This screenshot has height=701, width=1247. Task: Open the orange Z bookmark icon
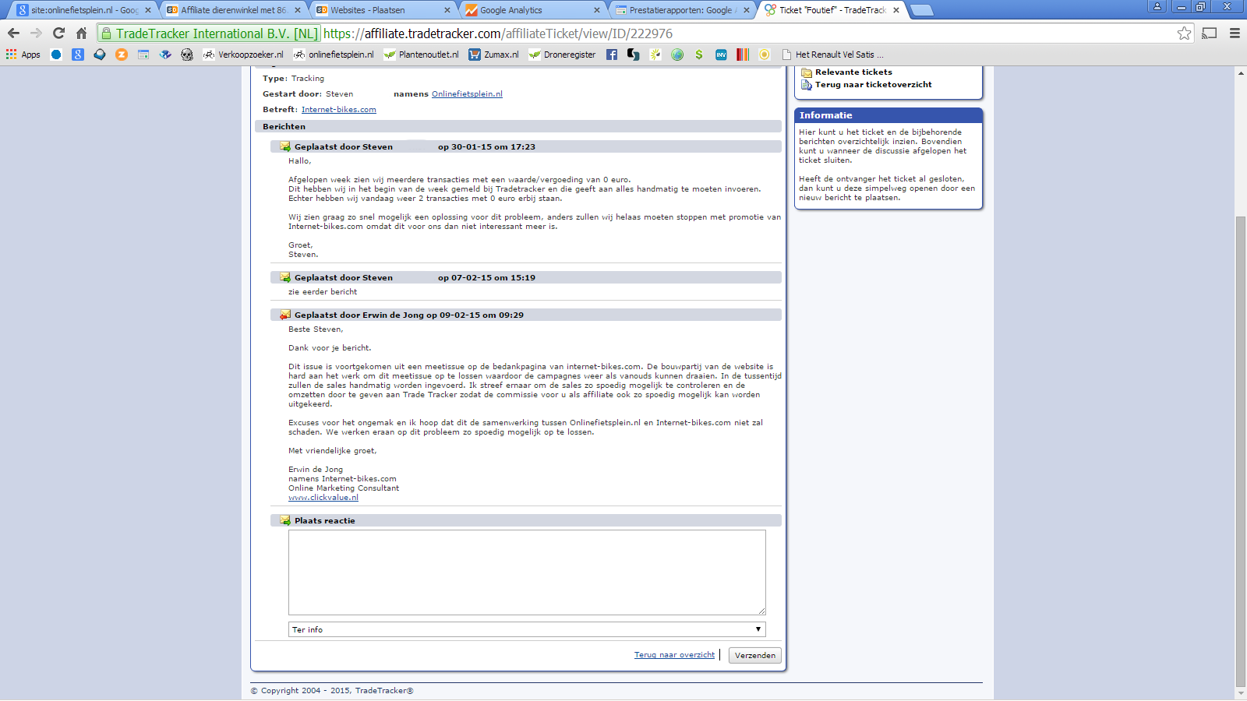[x=122, y=55]
